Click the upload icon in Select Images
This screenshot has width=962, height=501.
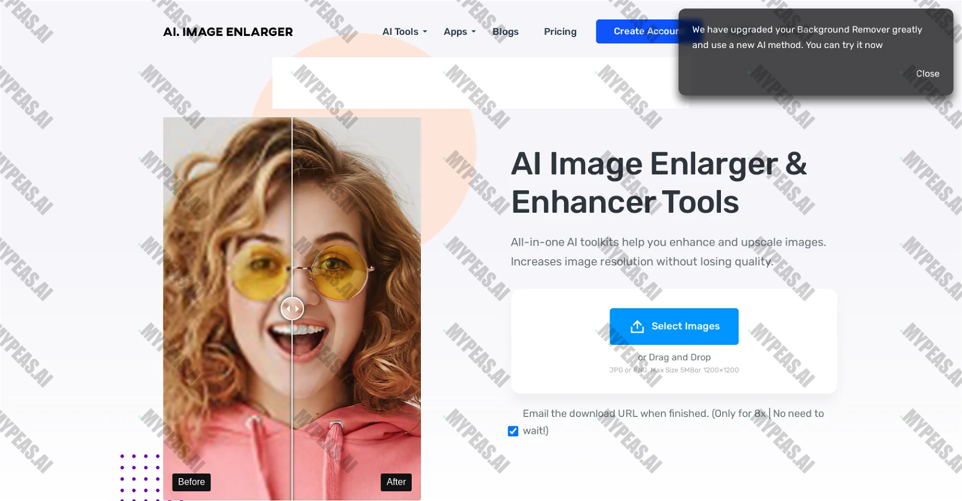point(637,326)
